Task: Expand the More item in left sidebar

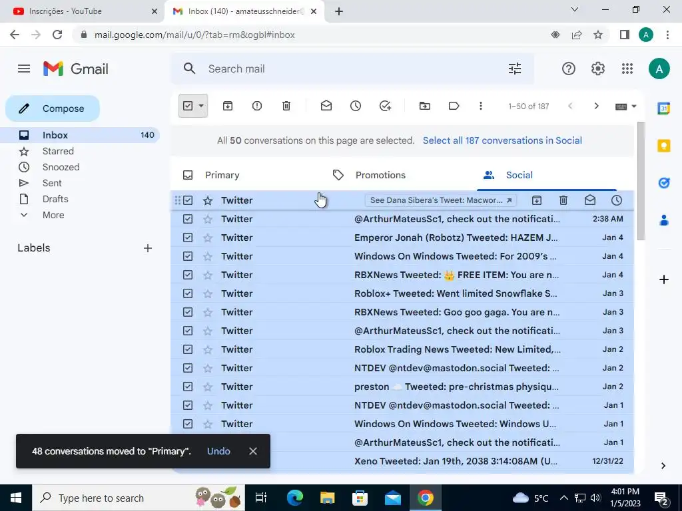Action: tap(53, 215)
